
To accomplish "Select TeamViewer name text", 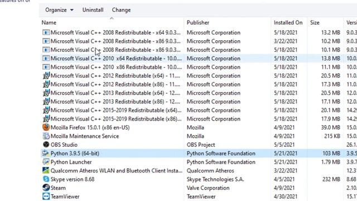I will pos(65,197).
